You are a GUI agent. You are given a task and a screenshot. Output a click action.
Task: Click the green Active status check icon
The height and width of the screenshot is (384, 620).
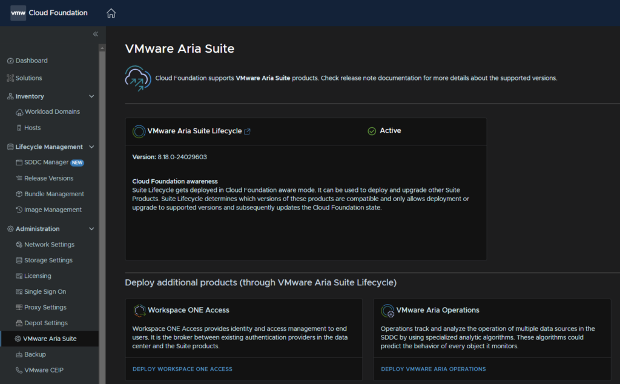click(372, 131)
